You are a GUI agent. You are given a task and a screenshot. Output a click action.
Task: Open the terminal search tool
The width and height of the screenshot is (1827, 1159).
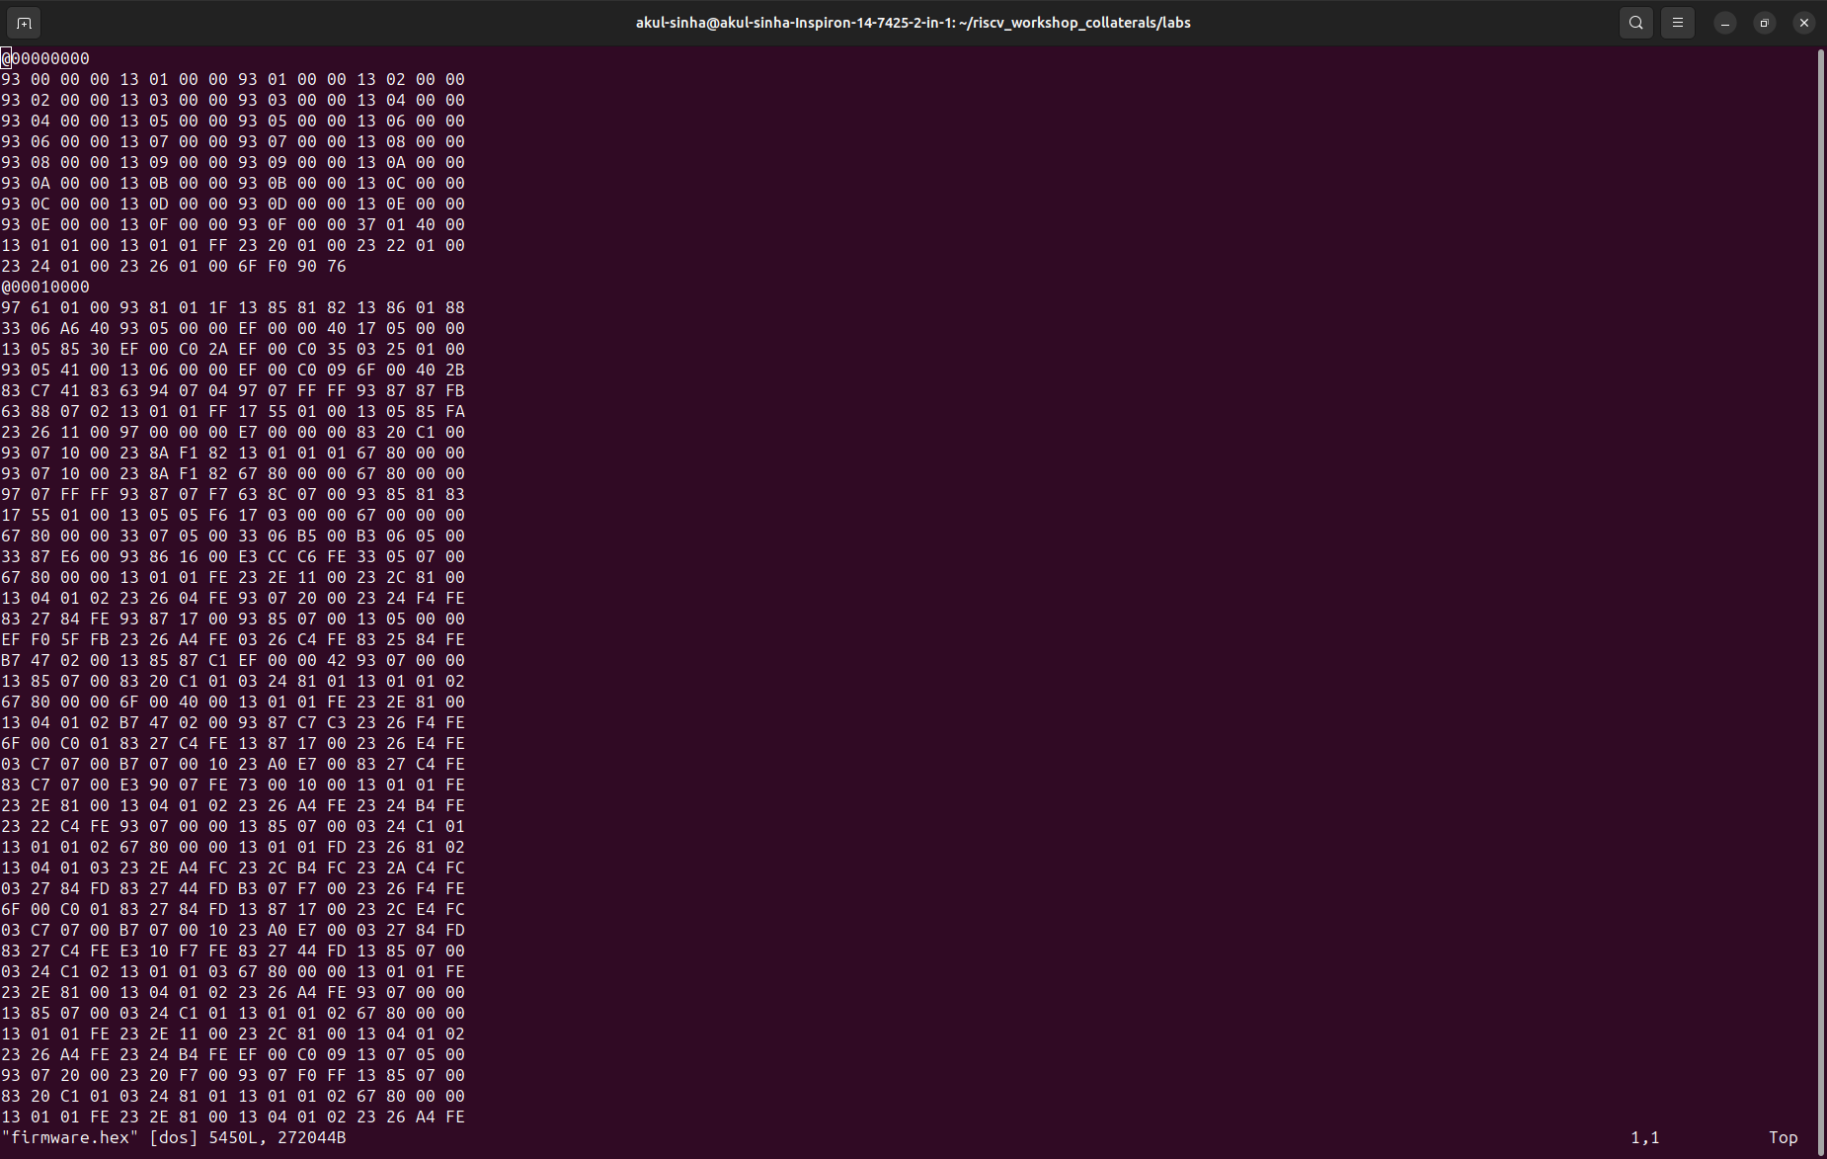click(x=1634, y=22)
